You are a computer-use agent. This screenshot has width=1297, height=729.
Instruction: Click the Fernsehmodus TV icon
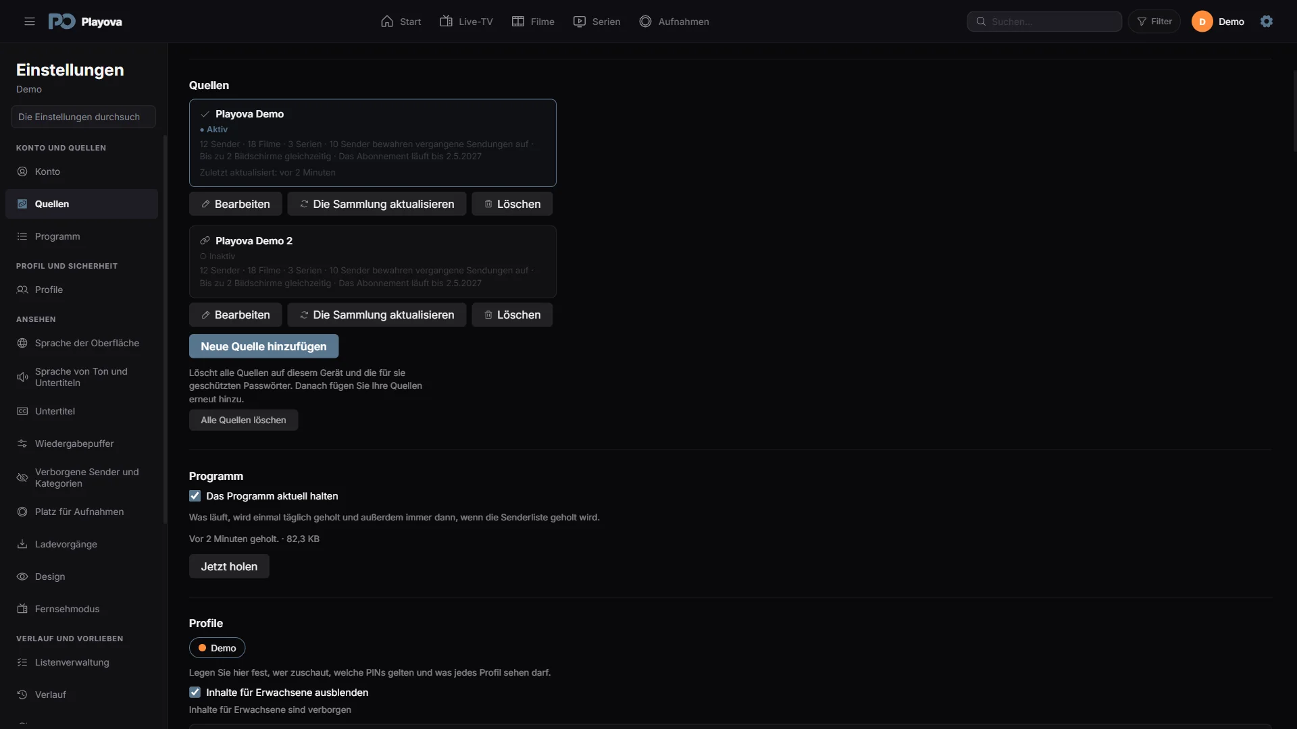[22, 609]
